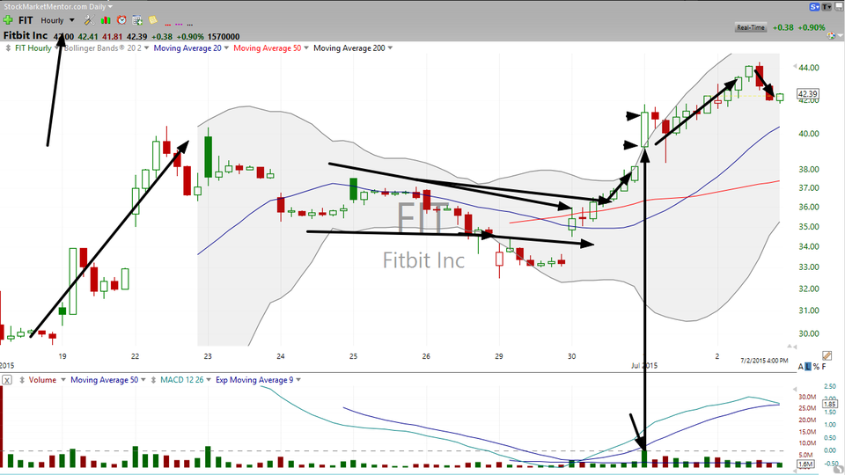Click the 42.39 last price tag

(x=807, y=94)
